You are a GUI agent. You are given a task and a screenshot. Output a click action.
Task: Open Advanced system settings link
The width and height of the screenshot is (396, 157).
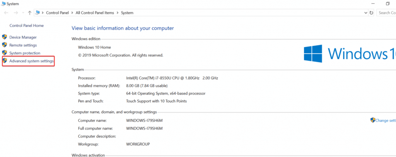pos(32,61)
